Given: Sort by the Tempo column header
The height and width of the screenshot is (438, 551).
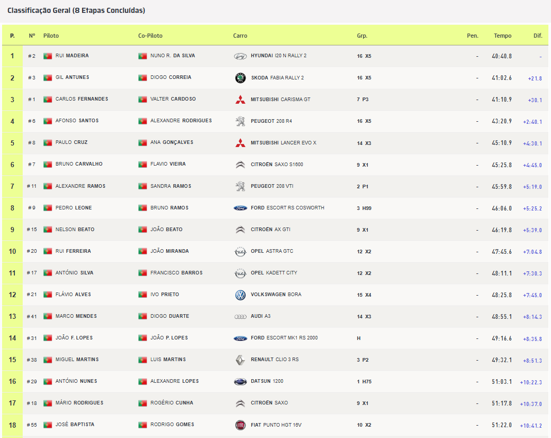Looking at the screenshot, I should coord(502,36).
